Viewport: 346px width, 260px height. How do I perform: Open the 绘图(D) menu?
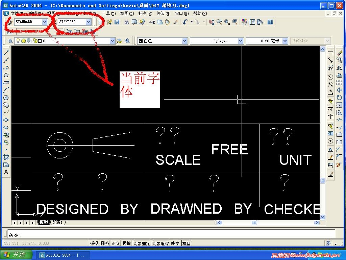click(x=127, y=14)
